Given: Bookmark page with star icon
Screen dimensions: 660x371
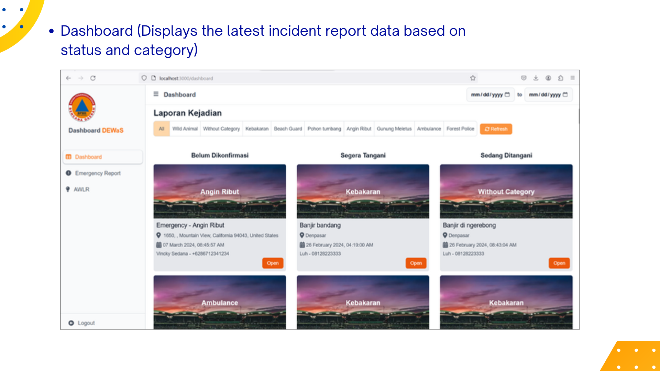Looking at the screenshot, I should (x=473, y=78).
